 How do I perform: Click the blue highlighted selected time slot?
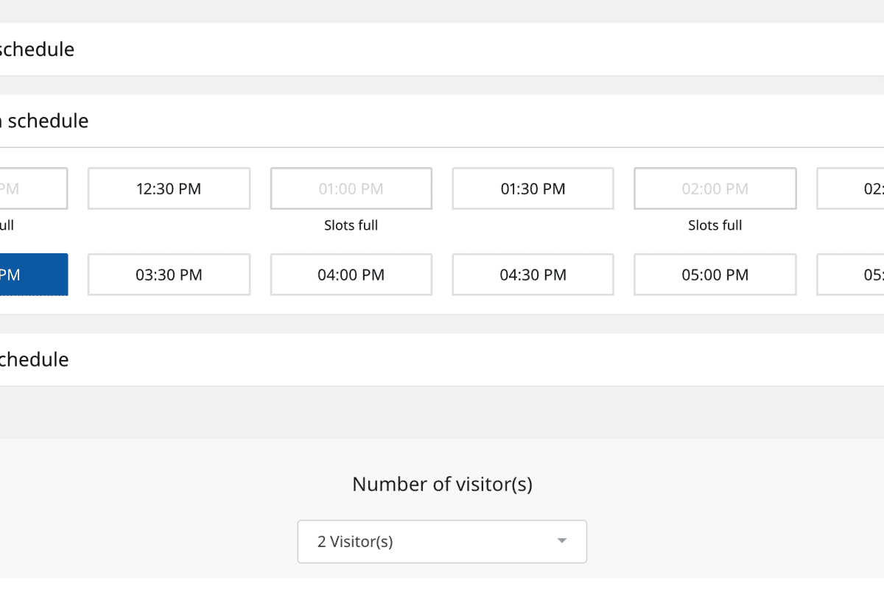tap(33, 275)
